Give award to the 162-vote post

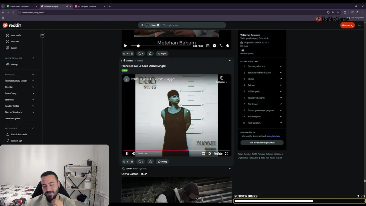point(150,54)
